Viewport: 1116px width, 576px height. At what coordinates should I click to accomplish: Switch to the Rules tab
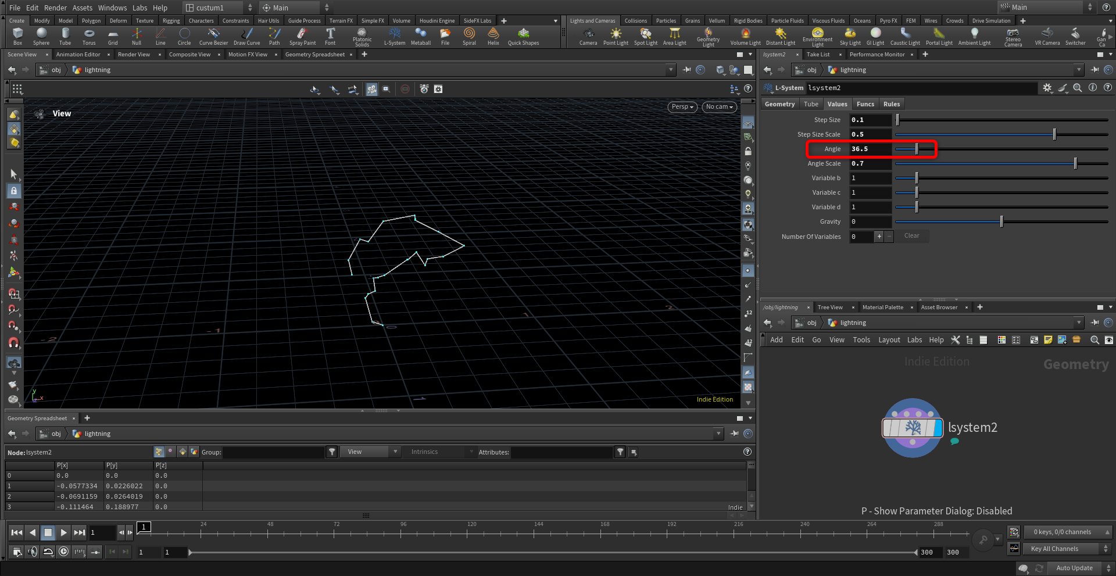891,104
